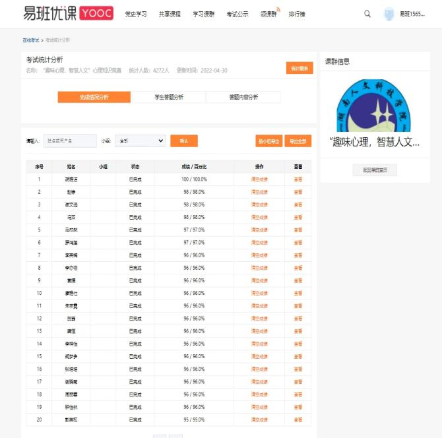Screen dimensions: 442x438
Task: Open 学习课群 in the top navigation
Action: click(203, 14)
